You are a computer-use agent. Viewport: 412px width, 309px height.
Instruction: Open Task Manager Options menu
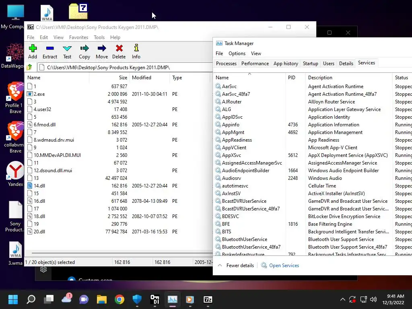[237, 54]
